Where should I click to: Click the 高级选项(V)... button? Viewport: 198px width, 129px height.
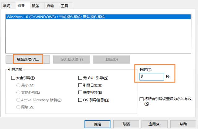[28, 59]
